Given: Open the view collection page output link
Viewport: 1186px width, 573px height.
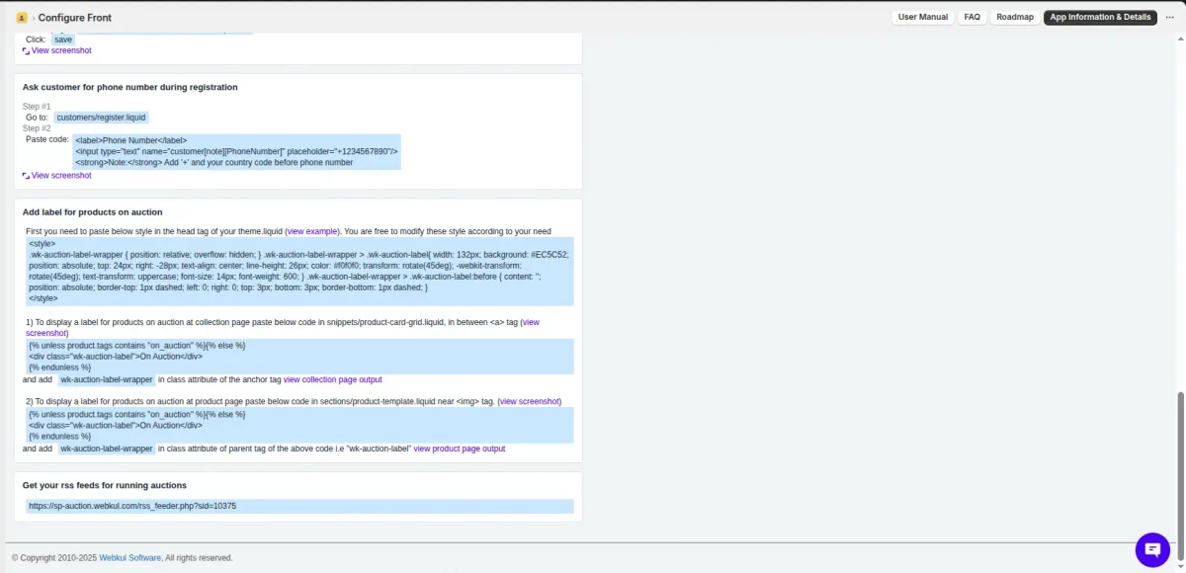Looking at the screenshot, I should [332, 378].
